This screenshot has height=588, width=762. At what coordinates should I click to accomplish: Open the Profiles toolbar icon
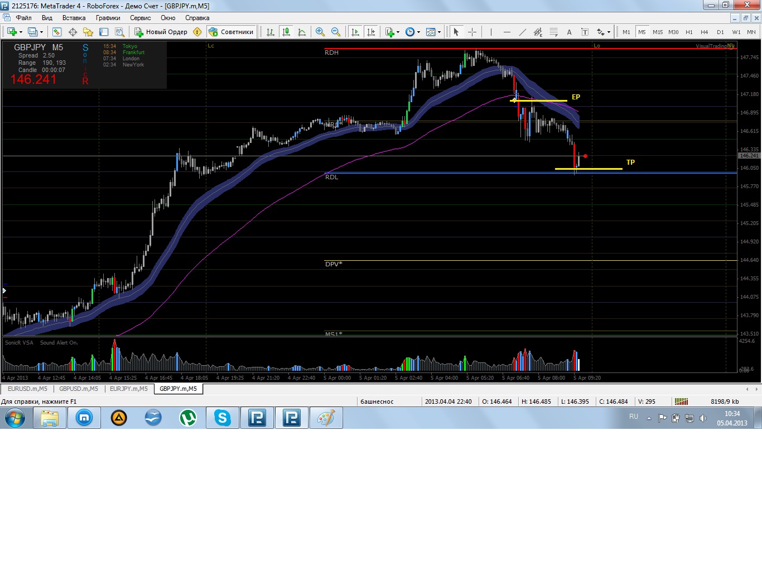tap(33, 32)
